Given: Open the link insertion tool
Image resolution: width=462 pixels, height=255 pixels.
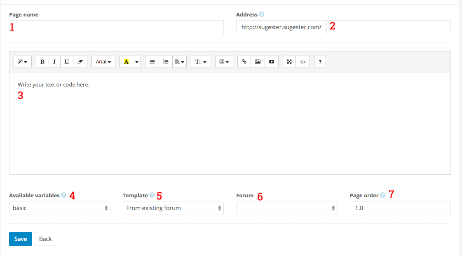Looking at the screenshot, I should [244, 61].
